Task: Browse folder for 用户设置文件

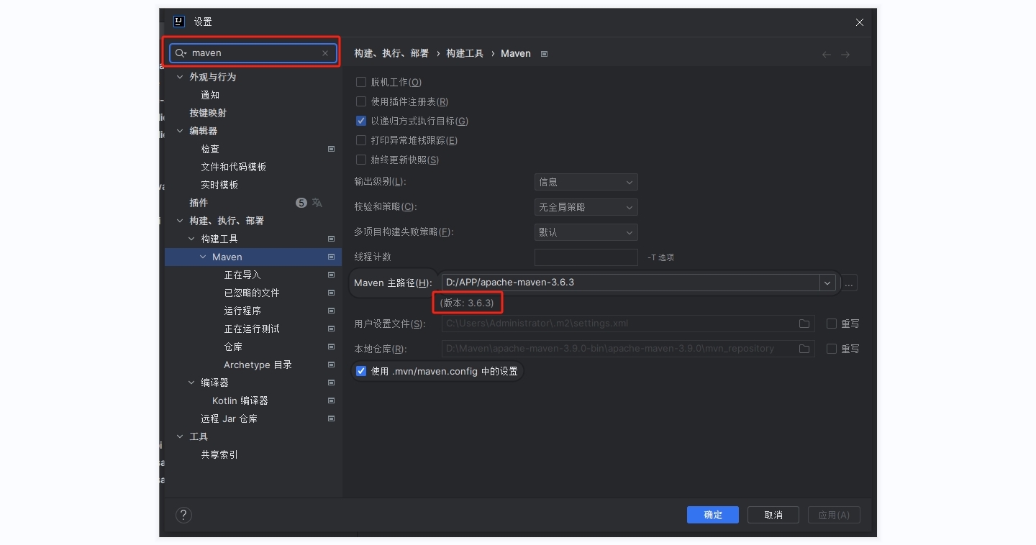Action: tap(804, 324)
